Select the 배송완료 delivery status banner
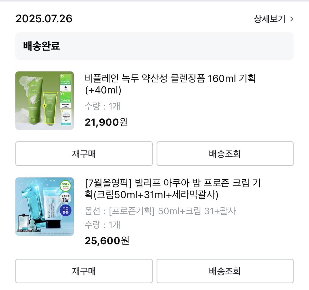The height and width of the screenshot is (290, 309). click(x=154, y=46)
